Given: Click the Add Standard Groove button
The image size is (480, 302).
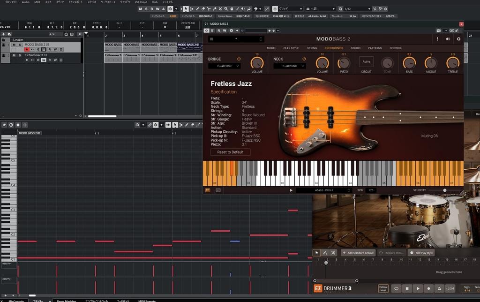Looking at the screenshot, I should [358, 253].
